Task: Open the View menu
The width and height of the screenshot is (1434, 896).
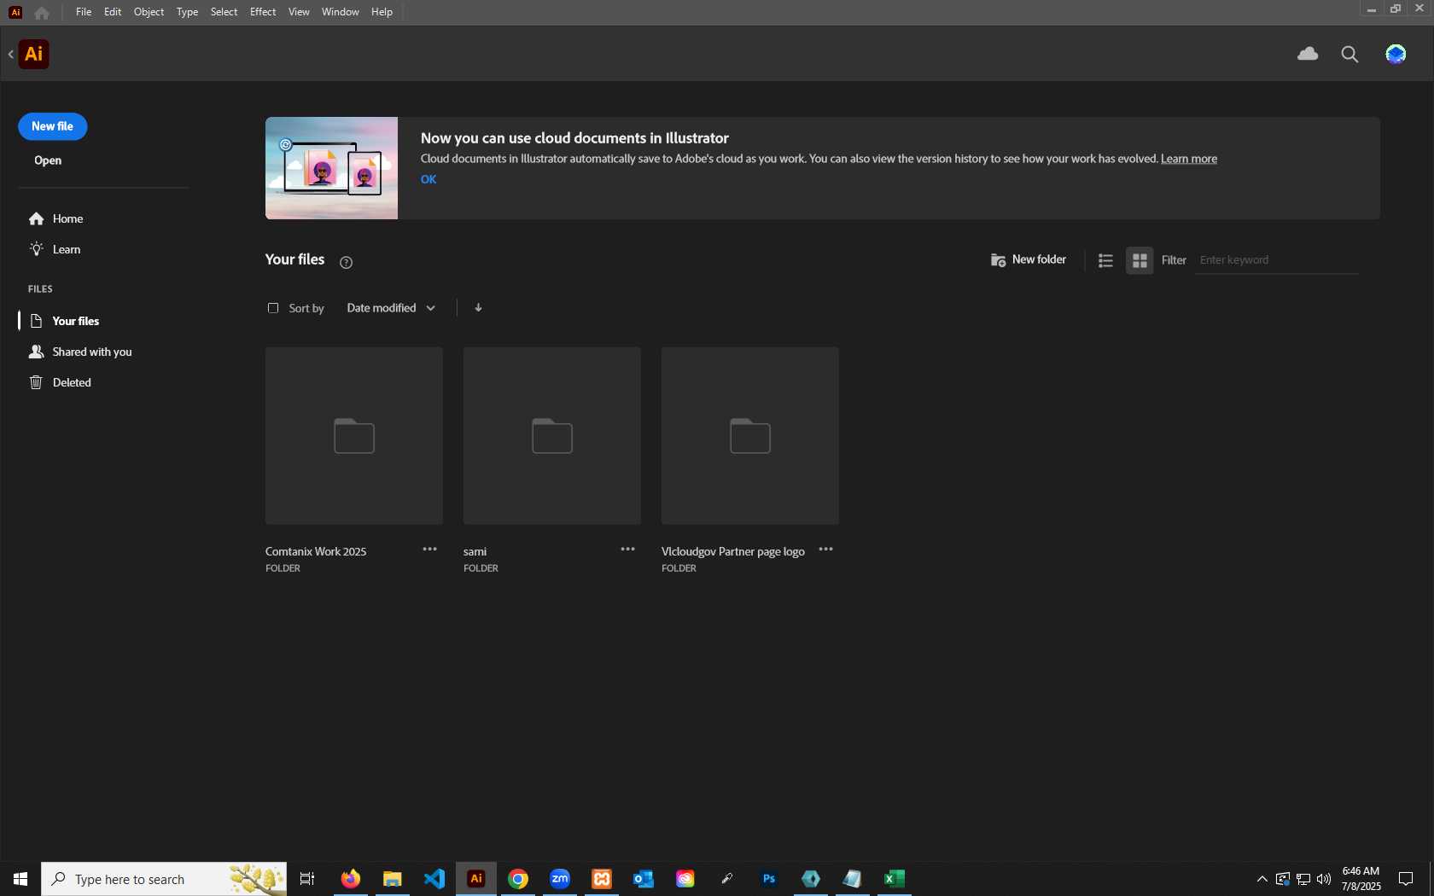Action: click(299, 12)
